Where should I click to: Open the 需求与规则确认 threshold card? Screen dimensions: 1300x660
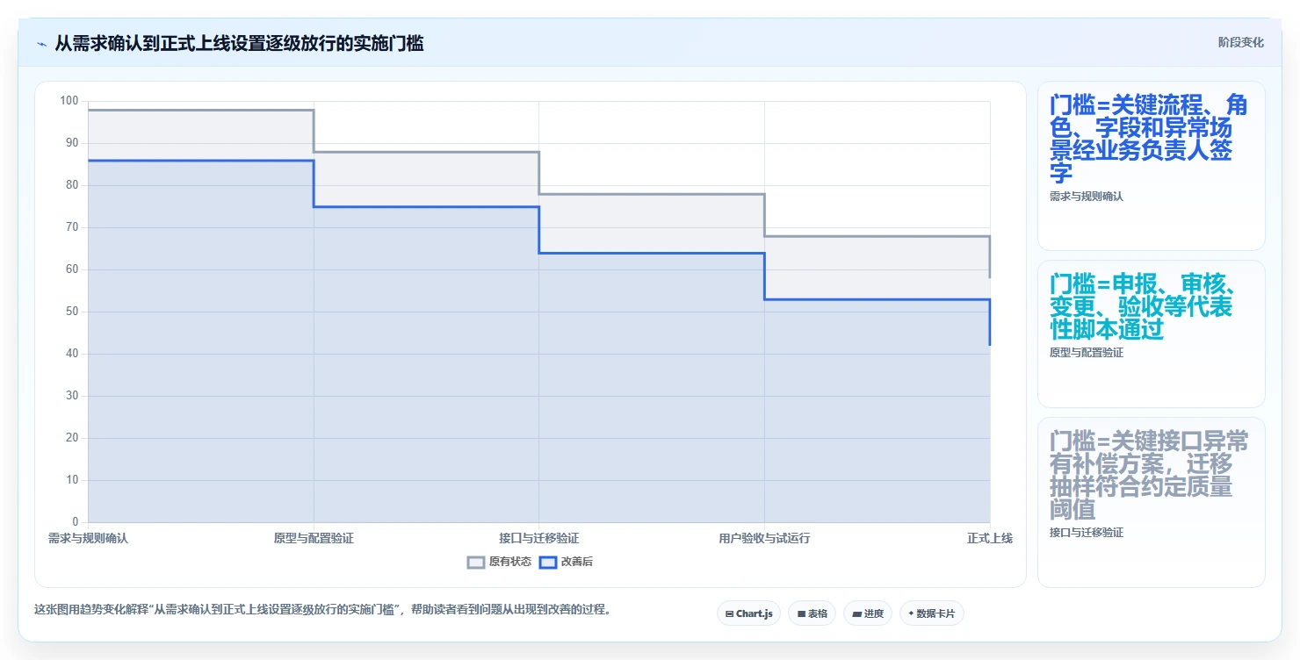point(1151,167)
